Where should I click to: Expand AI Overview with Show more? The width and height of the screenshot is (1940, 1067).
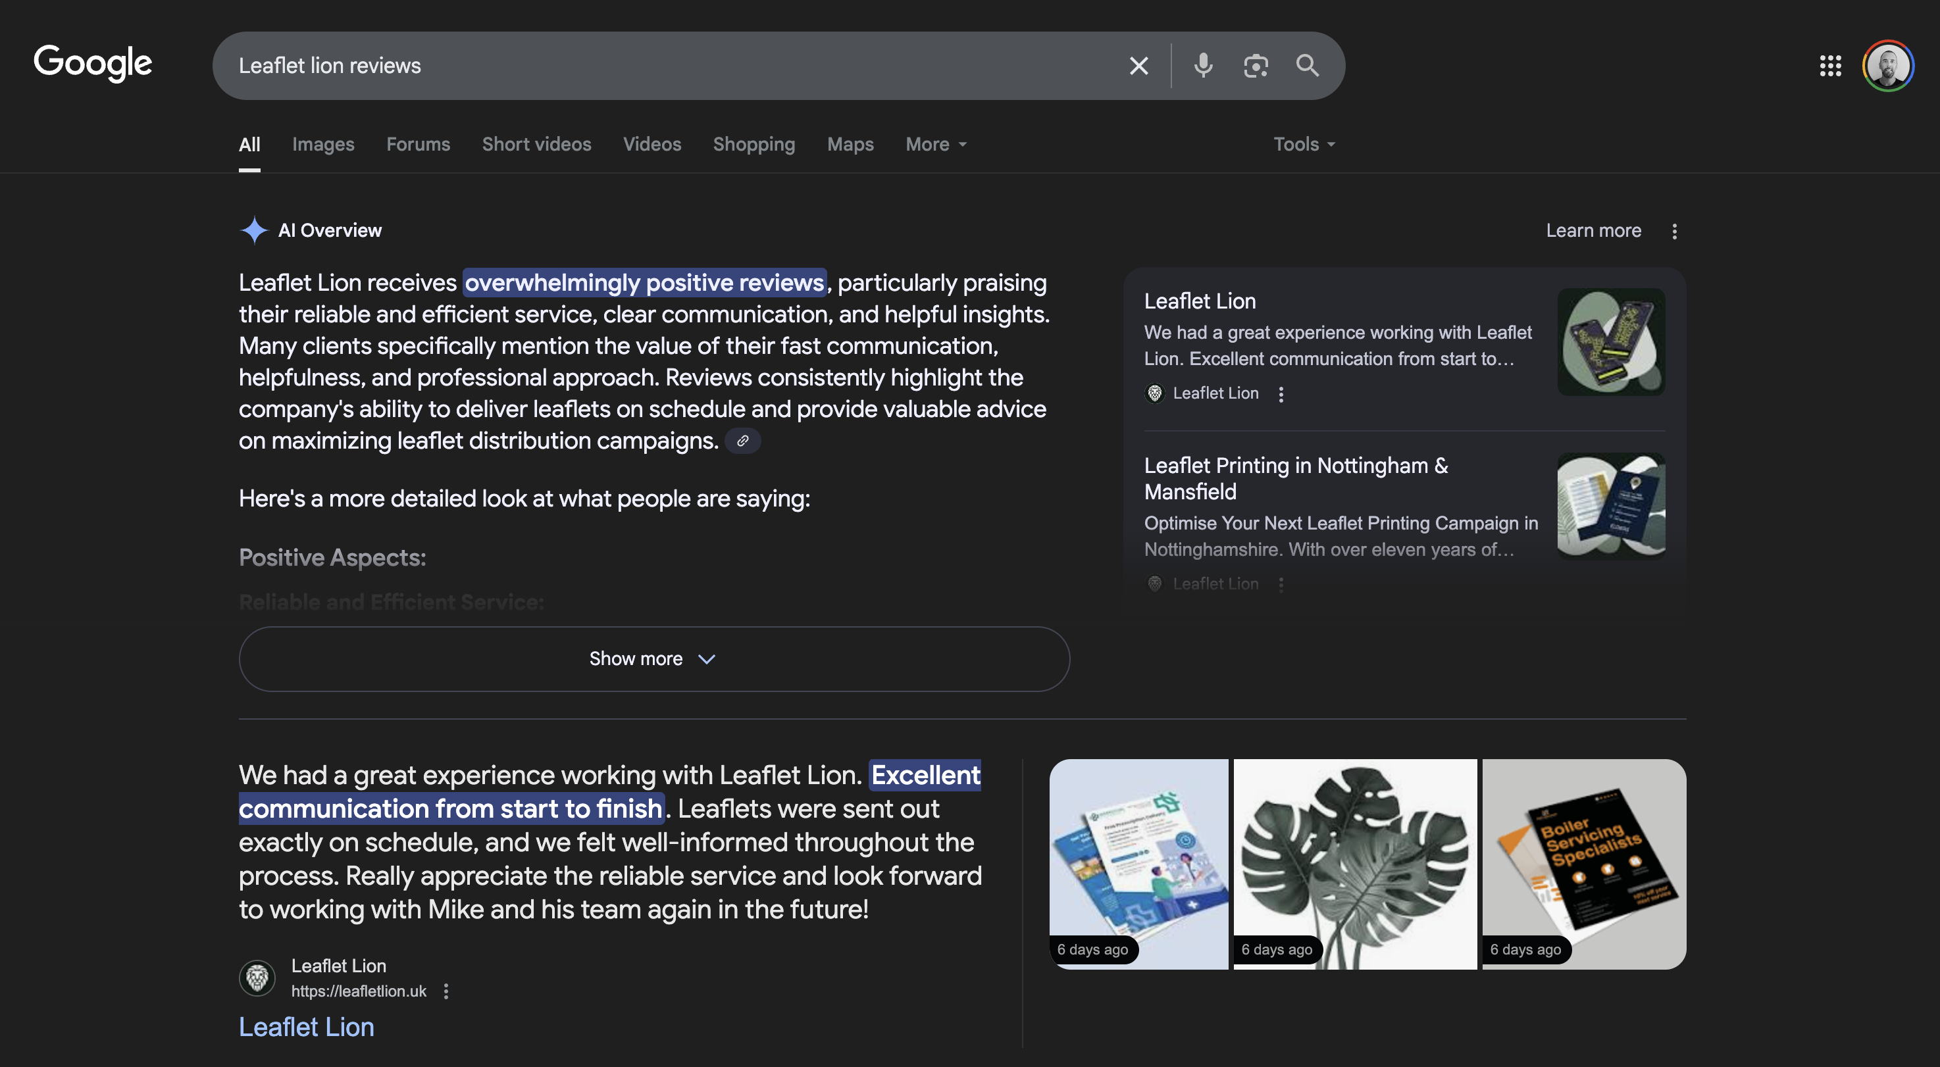pyautogui.click(x=653, y=659)
